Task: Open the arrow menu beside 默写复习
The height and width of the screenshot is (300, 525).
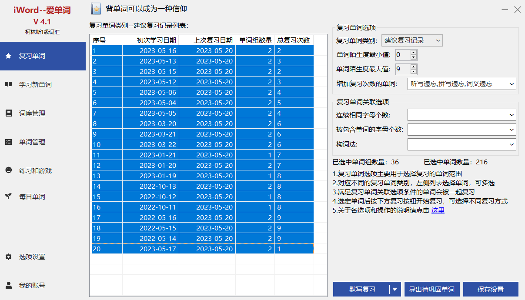Action: 395,289
